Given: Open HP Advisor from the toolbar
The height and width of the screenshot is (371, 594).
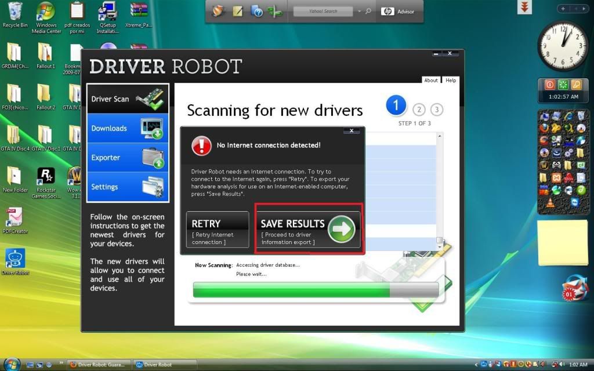Looking at the screenshot, I should coord(398,12).
